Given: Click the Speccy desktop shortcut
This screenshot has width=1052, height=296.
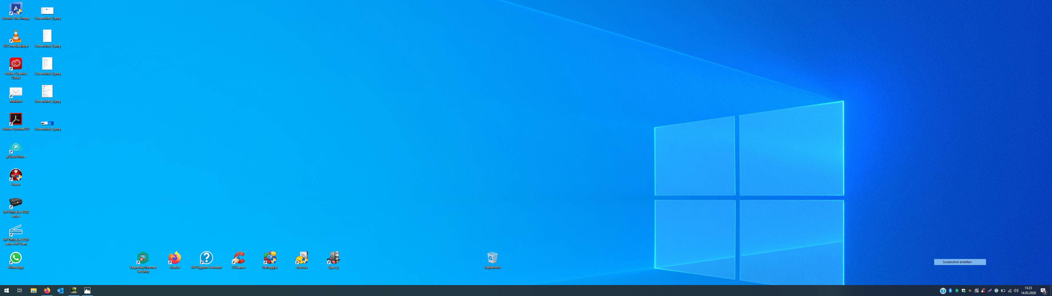Looking at the screenshot, I should click(333, 258).
